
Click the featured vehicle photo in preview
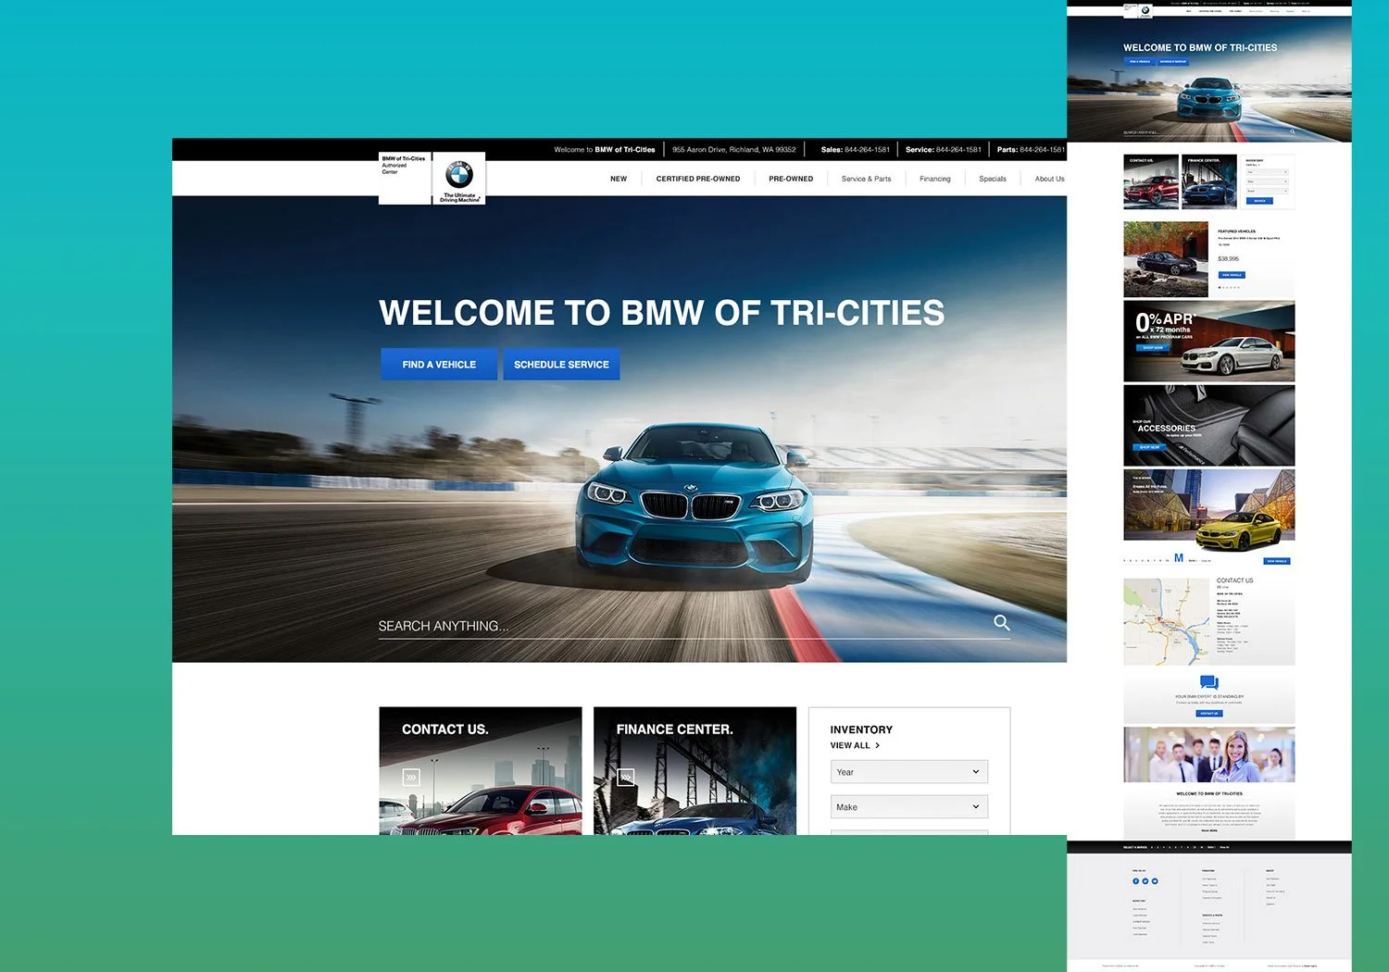(1166, 259)
